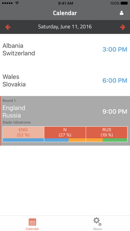Image resolution: width=130 pixels, height=231 pixels.
Task: Open the user profile icon
Action: (121, 13)
